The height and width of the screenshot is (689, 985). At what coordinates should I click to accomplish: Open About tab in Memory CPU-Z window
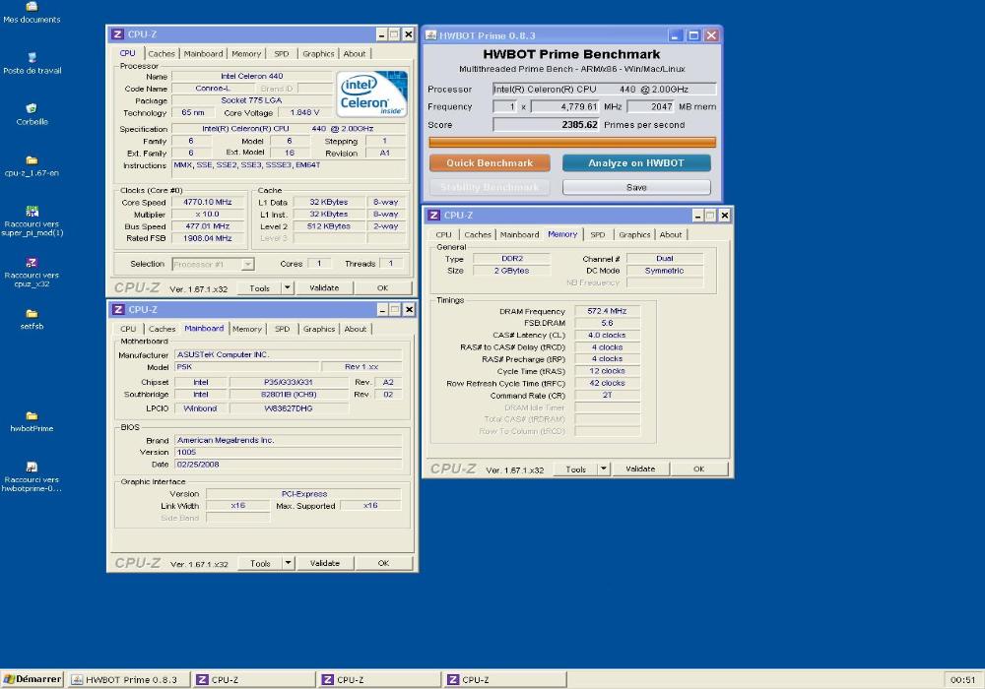(x=671, y=234)
